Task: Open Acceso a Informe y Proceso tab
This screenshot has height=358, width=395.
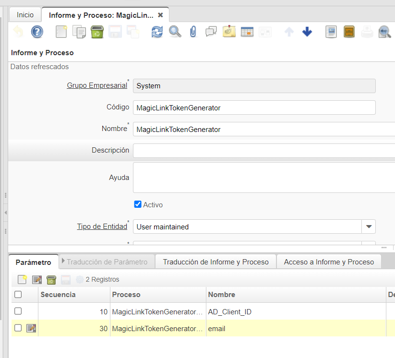Action: (x=329, y=262)
